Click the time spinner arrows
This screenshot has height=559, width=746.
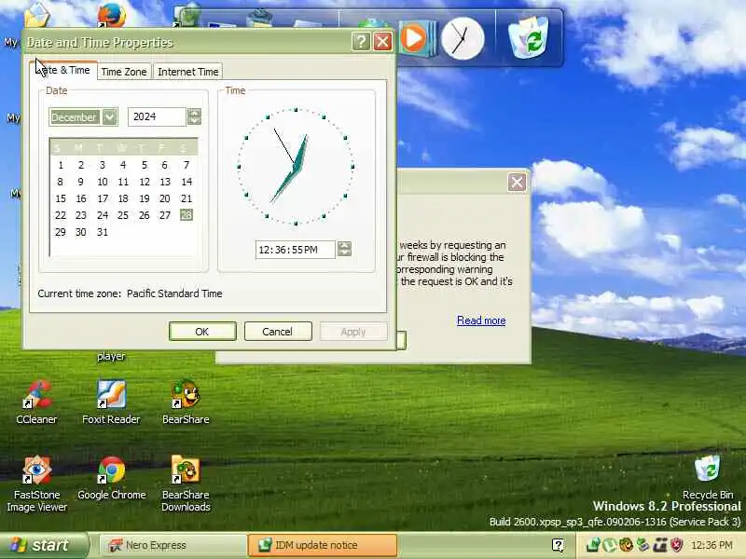click(344, 249)
